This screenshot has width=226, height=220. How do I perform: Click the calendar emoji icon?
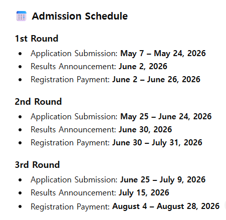[22, 16]
